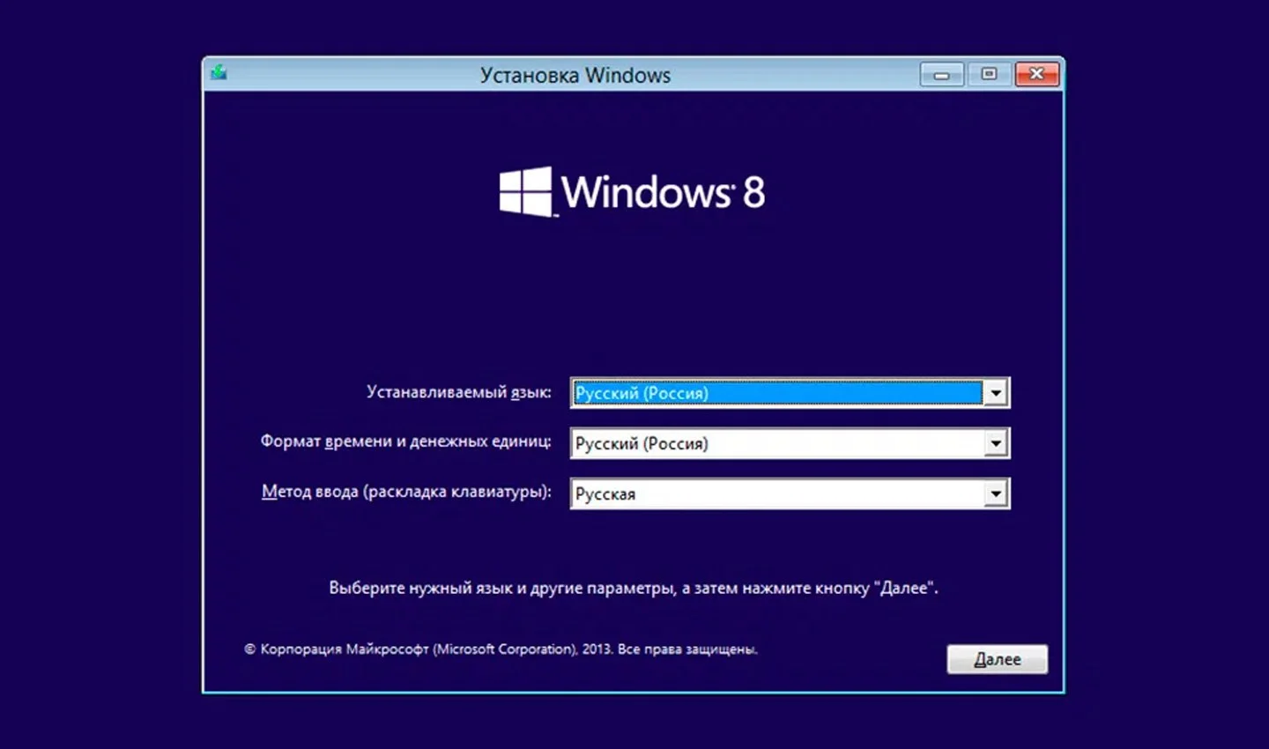Maximize the Установка Windows window
The image size is (1269, 749).
[989, 74]
